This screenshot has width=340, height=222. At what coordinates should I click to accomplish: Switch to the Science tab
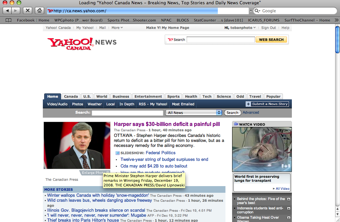[x=224, y=96]
